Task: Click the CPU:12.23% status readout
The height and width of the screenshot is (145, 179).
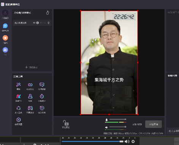Action: (x=144, y=133)
